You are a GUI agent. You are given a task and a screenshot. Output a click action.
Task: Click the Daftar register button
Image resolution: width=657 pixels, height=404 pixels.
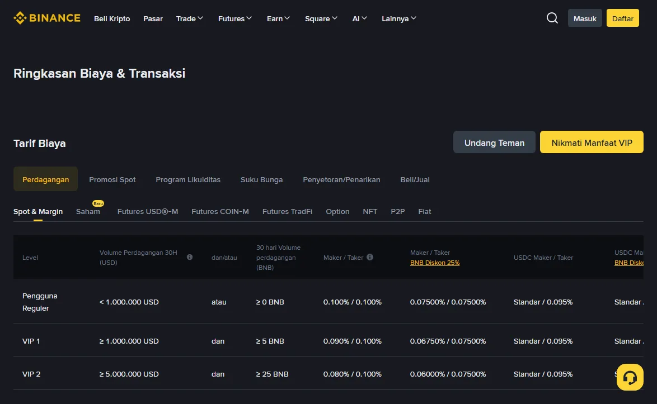tap(623, 18)
